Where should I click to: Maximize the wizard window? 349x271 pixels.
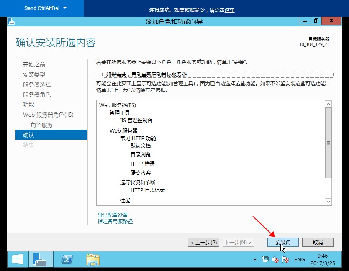click(x=316, y=21)
